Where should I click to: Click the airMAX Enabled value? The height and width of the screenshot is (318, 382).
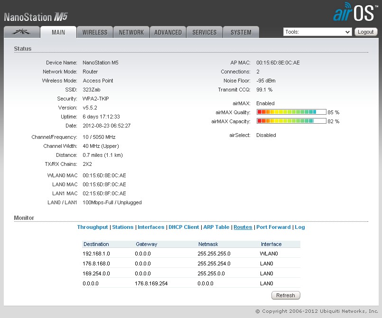click(x=266, y=103)
